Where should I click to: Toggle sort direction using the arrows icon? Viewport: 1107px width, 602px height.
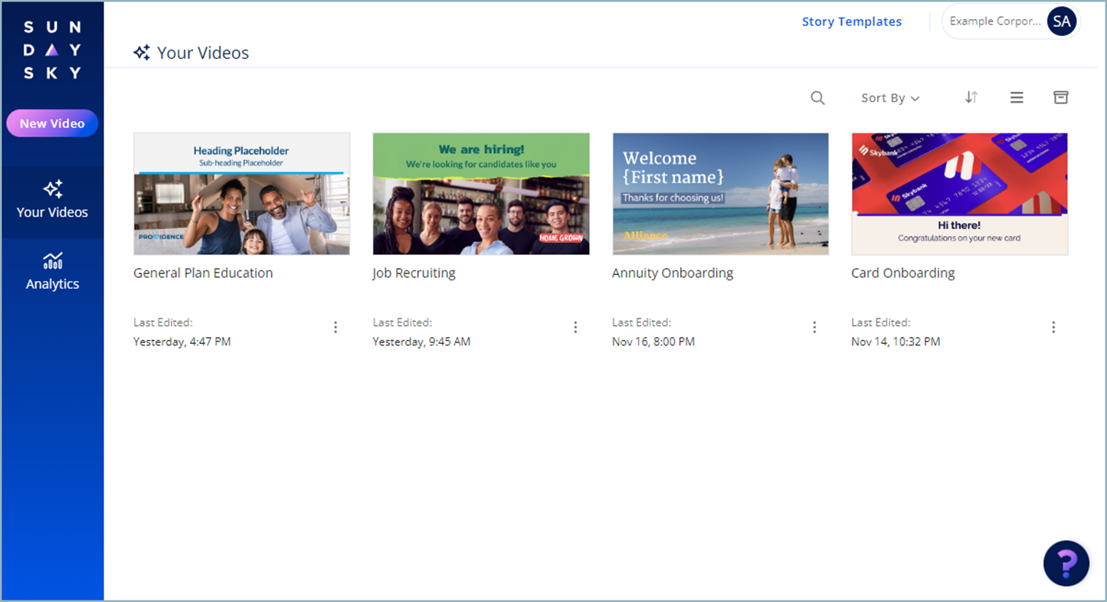[x=971, y=97]
